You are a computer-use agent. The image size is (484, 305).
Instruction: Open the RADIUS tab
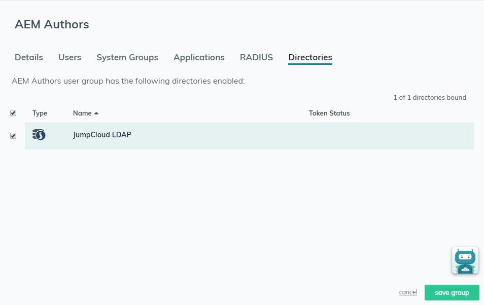pos(256,57)
